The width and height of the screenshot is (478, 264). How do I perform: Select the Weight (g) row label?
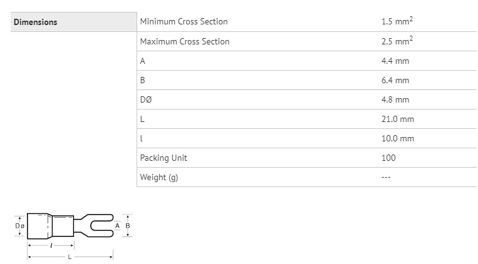[159, 177]
